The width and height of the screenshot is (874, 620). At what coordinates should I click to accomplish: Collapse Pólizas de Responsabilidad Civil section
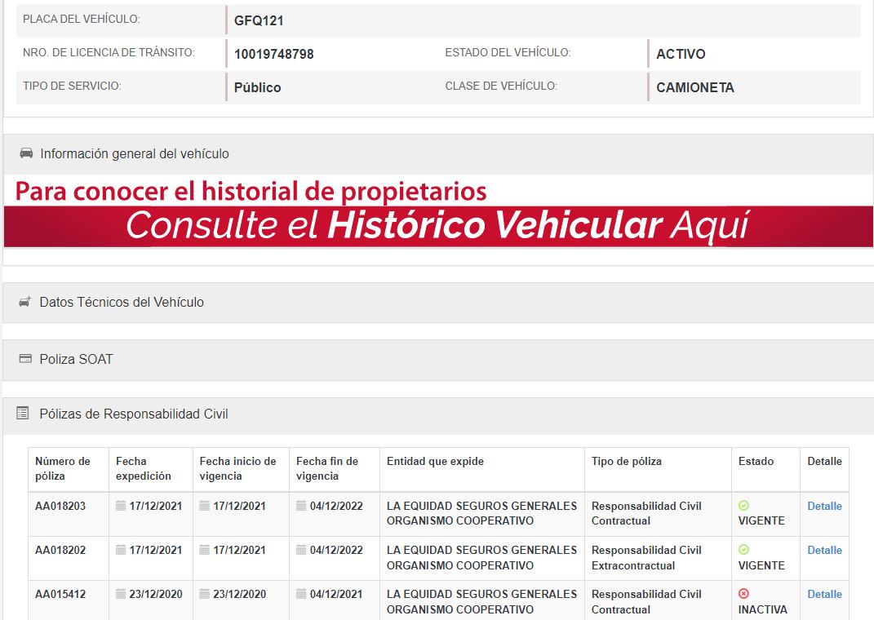(x=134, y=414)
